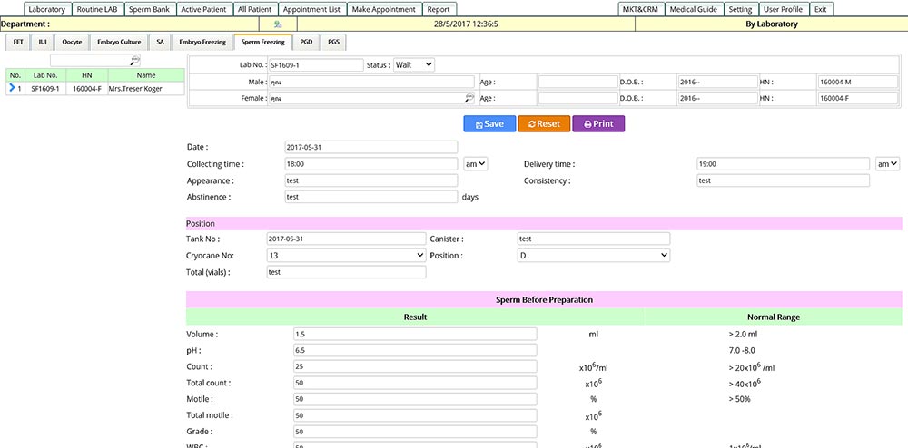Click the lookup magnifier in Female field
Image resolution: width=908 pixels, height=448 pixels.
click(469, 98)
